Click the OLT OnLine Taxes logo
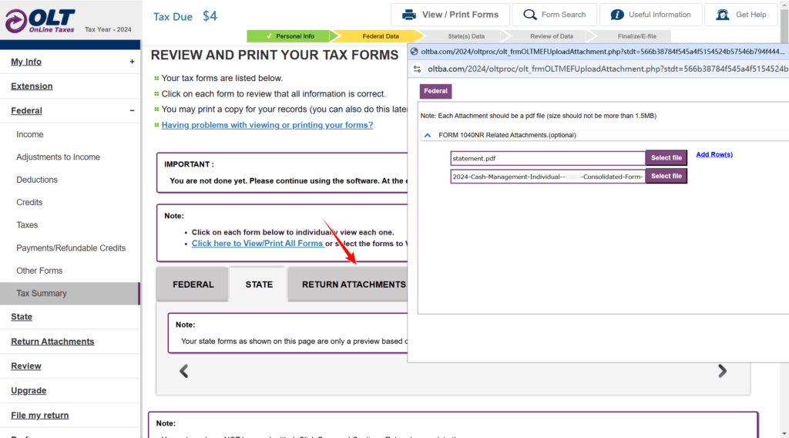Screen dimensions: 789x438 click(40, 21)
